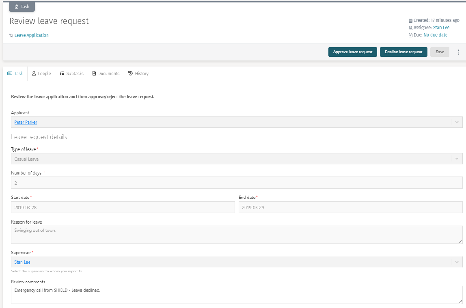Click the calendar icon beside Created
Image resolution: width=466 pixels, height=308 pixels.
410,20
